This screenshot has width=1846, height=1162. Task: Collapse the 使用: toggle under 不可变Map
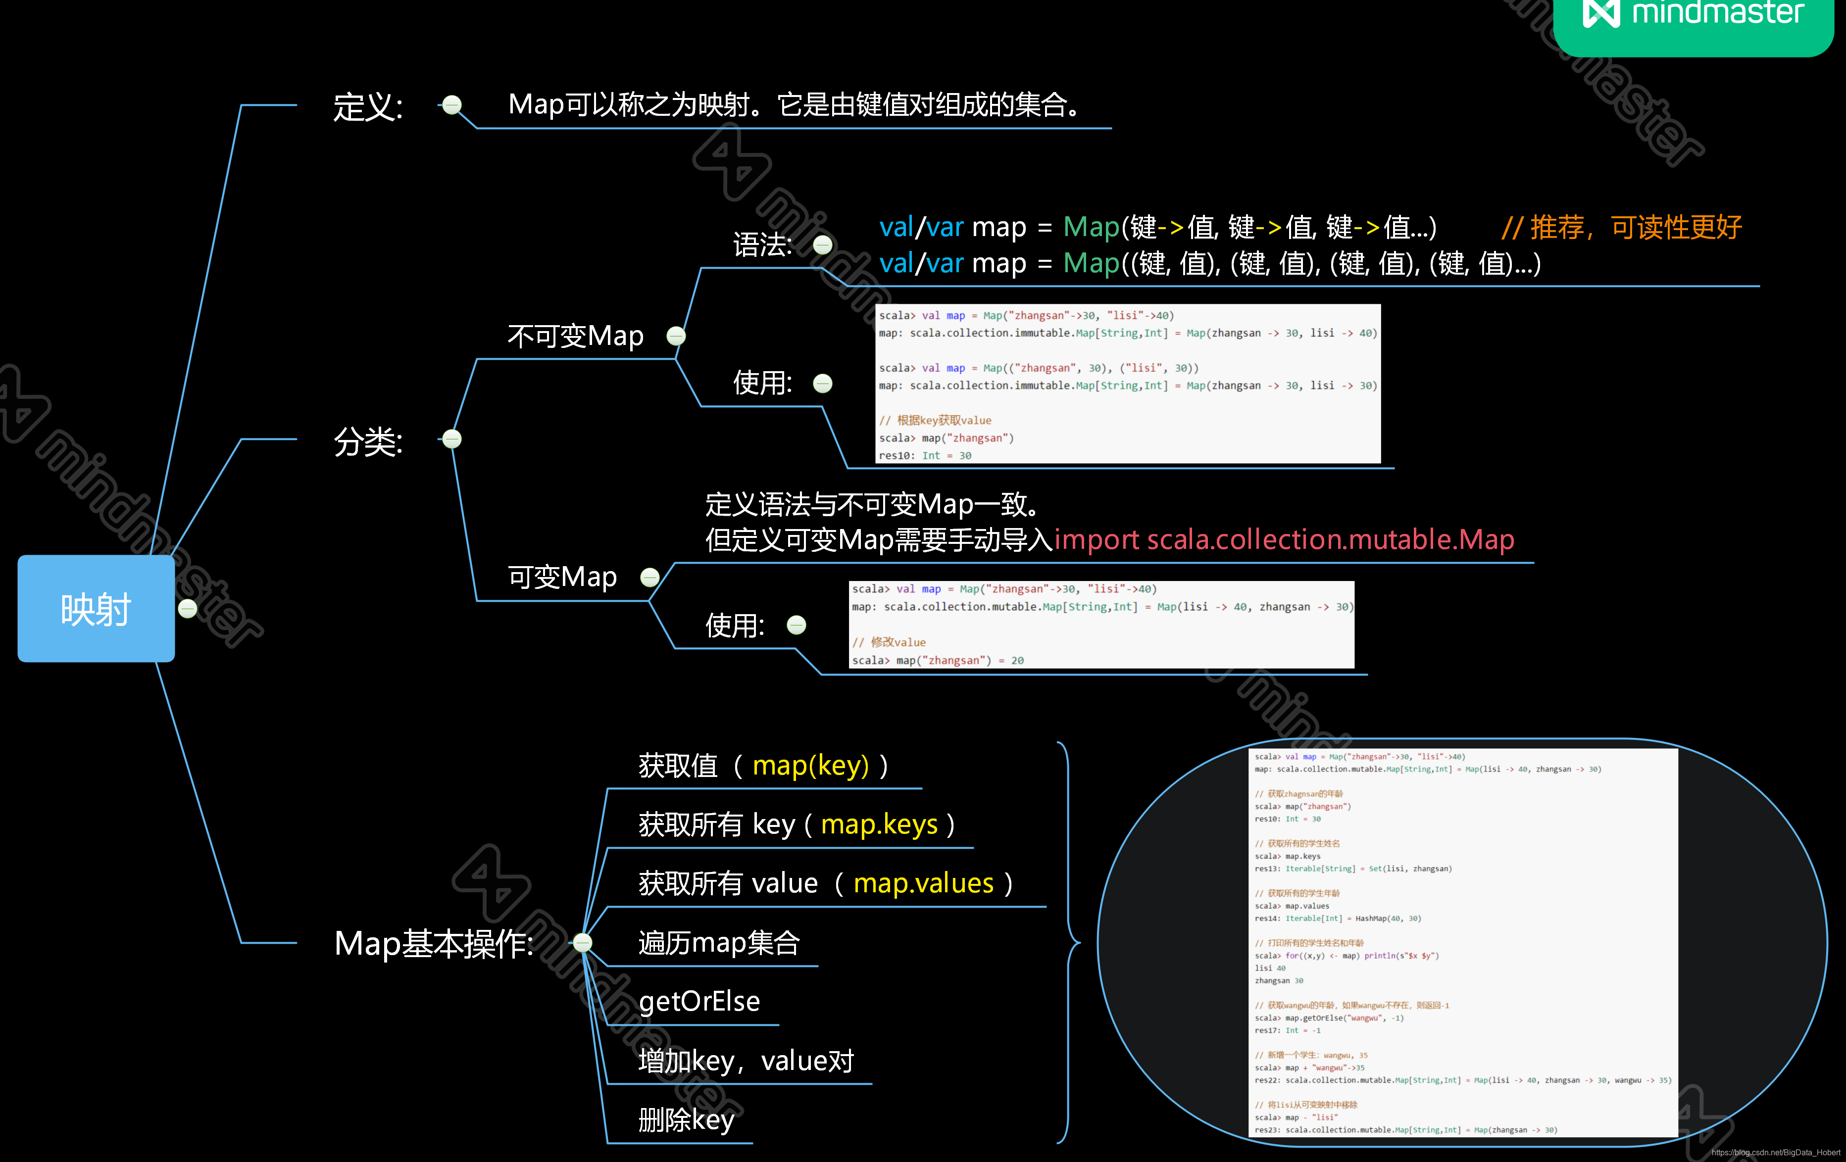point(823,383)
